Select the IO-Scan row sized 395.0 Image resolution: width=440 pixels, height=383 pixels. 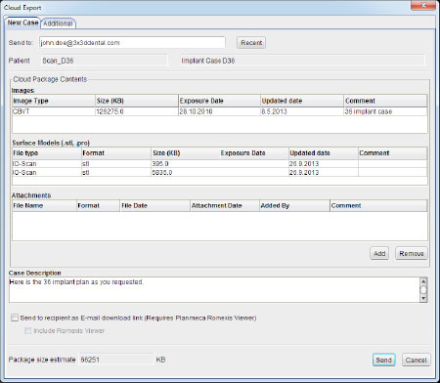(220, 163)
